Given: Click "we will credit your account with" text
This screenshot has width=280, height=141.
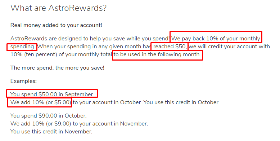Looking at the screenshot, I should (229, 47).
